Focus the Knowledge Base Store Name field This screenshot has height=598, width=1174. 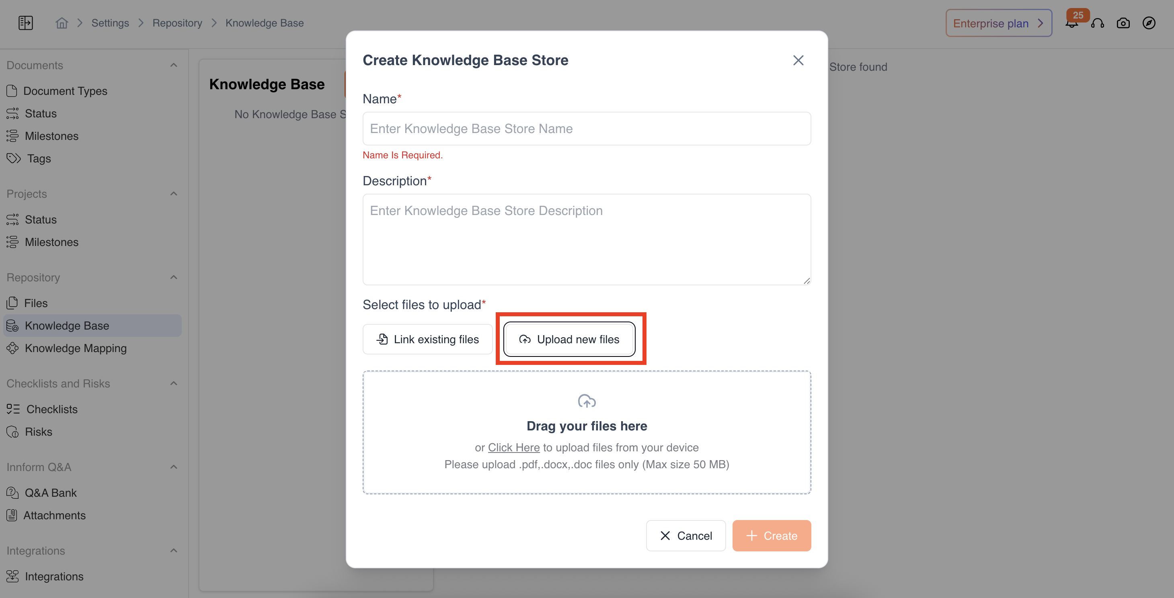pyautogui.click(x=587, y=129)
